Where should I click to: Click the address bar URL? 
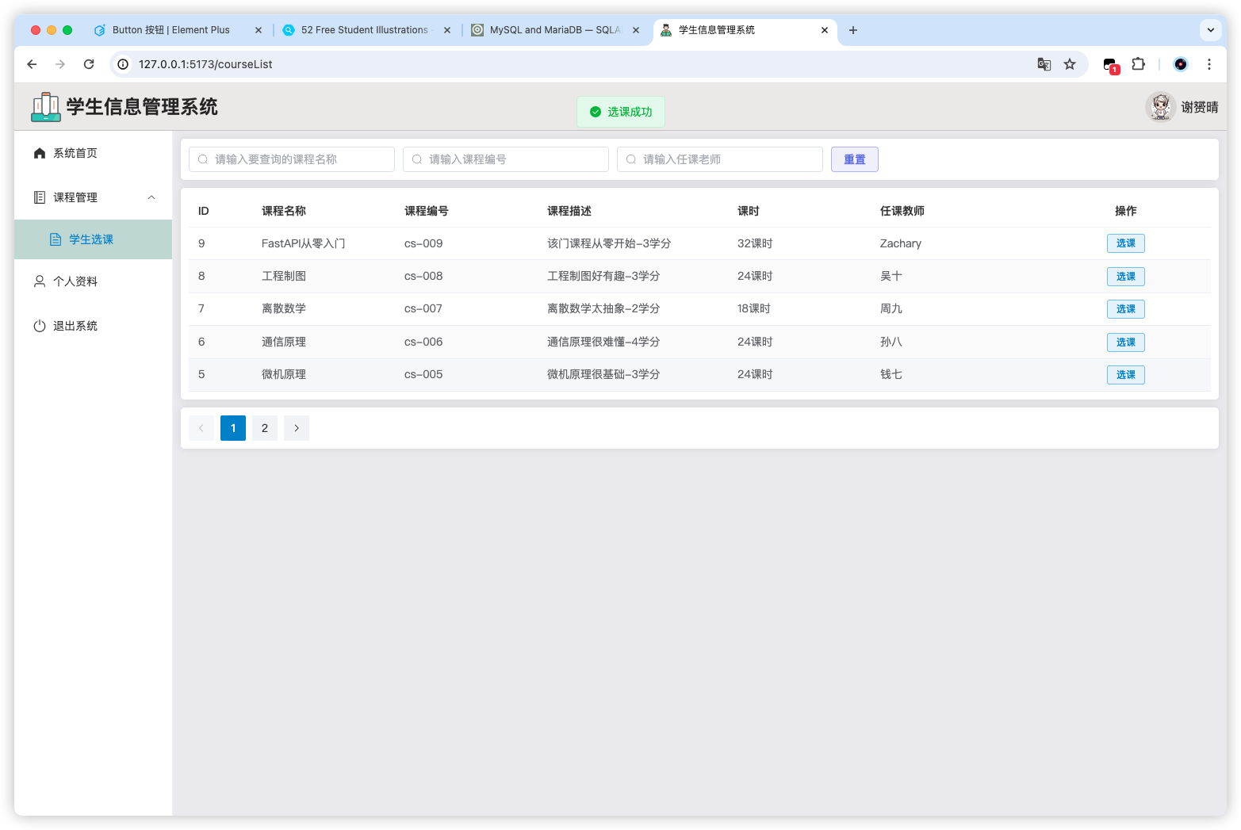point(205,64)
